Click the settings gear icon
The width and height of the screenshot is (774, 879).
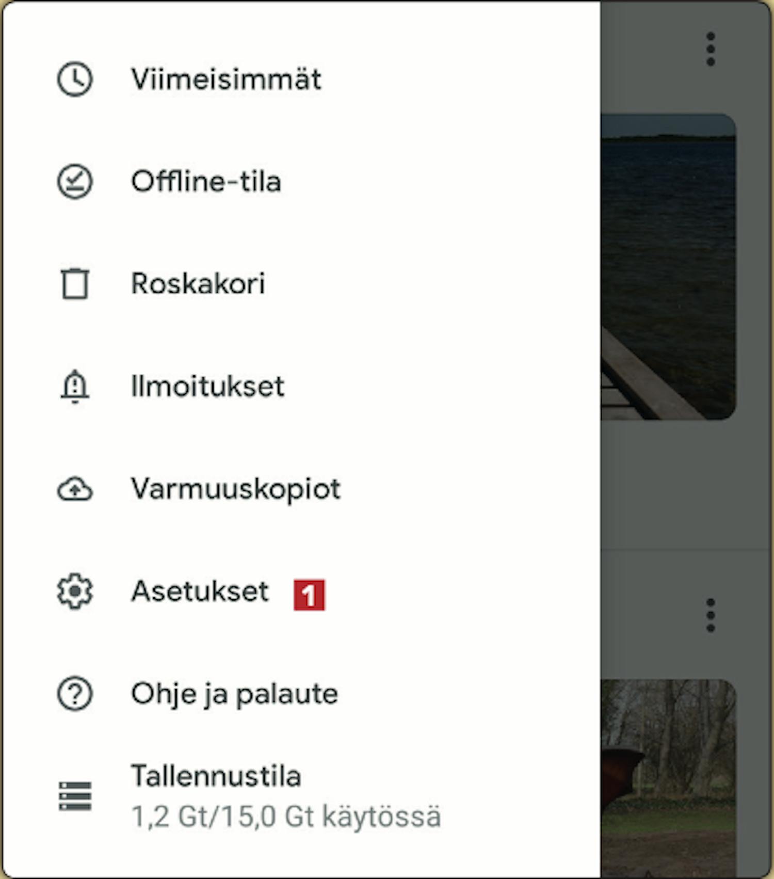75,591
